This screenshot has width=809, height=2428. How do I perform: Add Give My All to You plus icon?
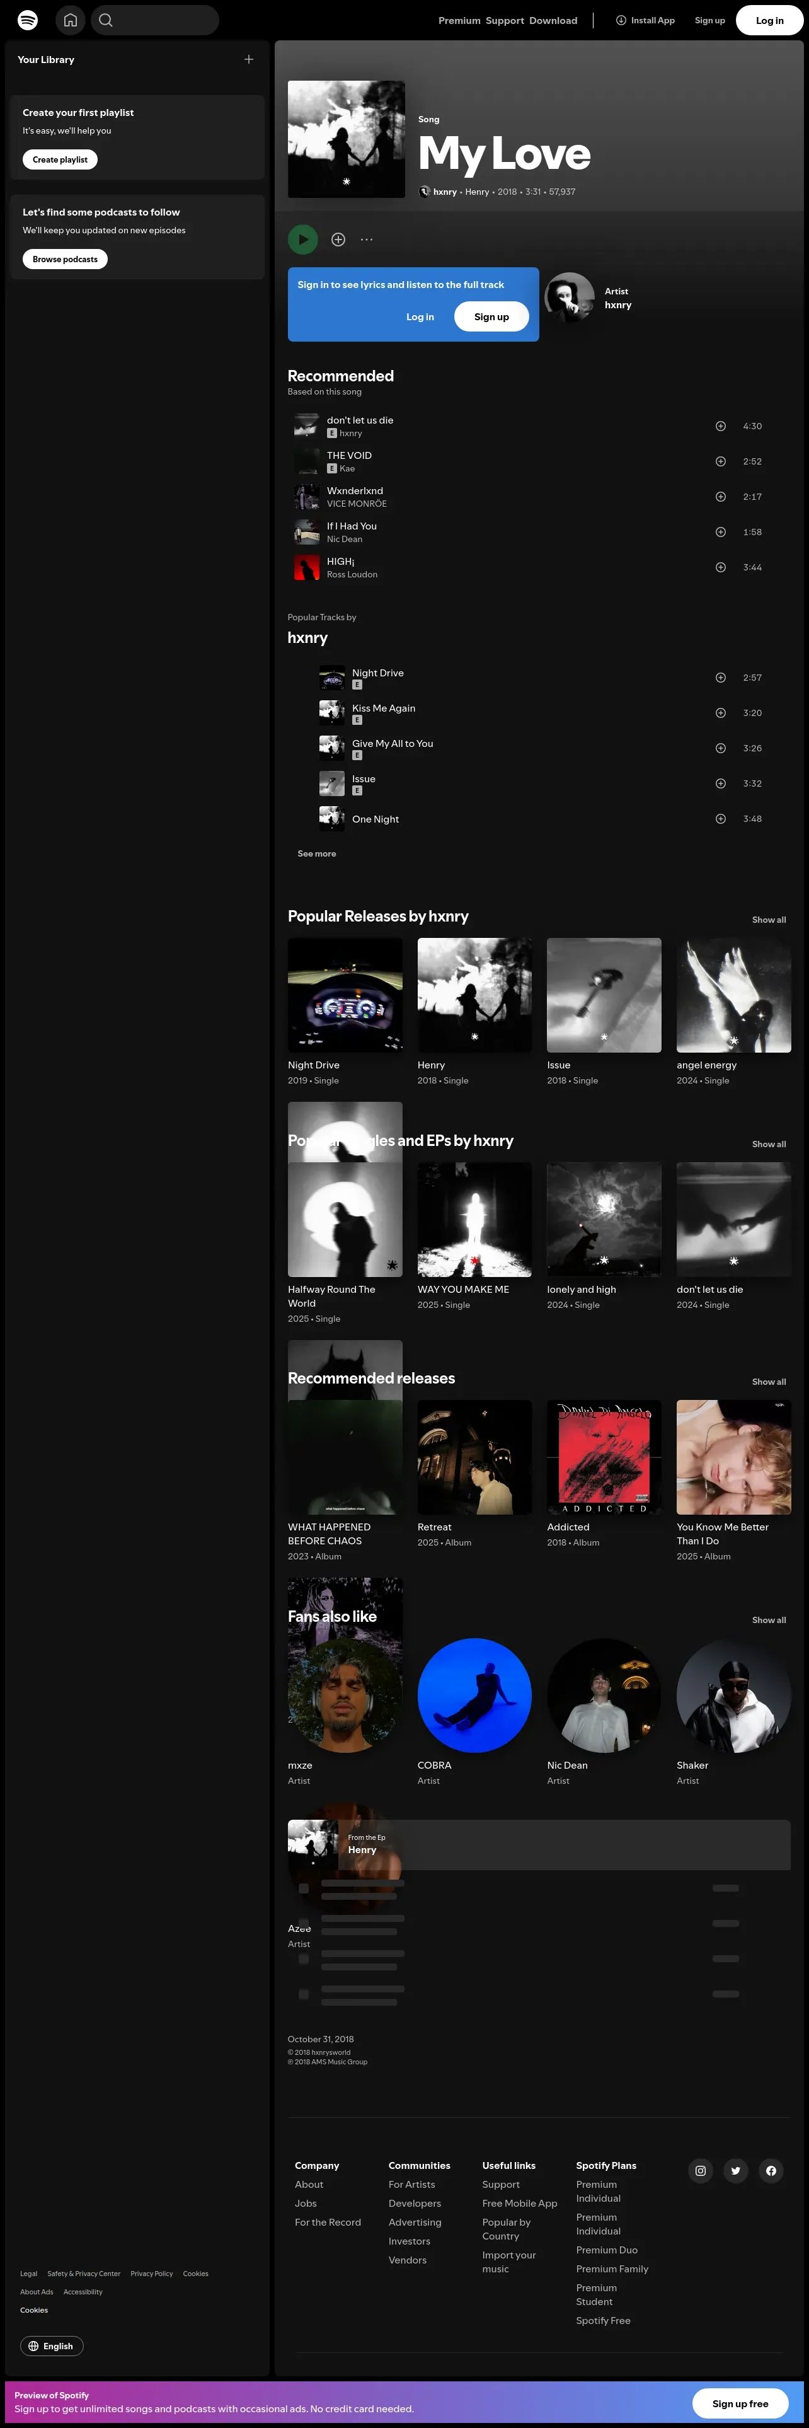coord(720,748)
